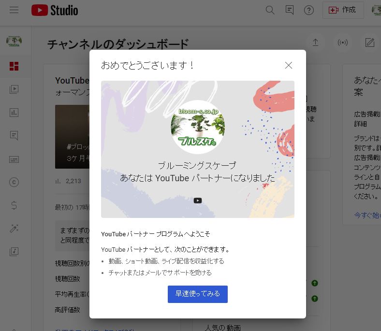Click the チャットまたはメールでサポートを受ける bullet
Viewport: 381px width, 331px height.
tap(160, 273)
